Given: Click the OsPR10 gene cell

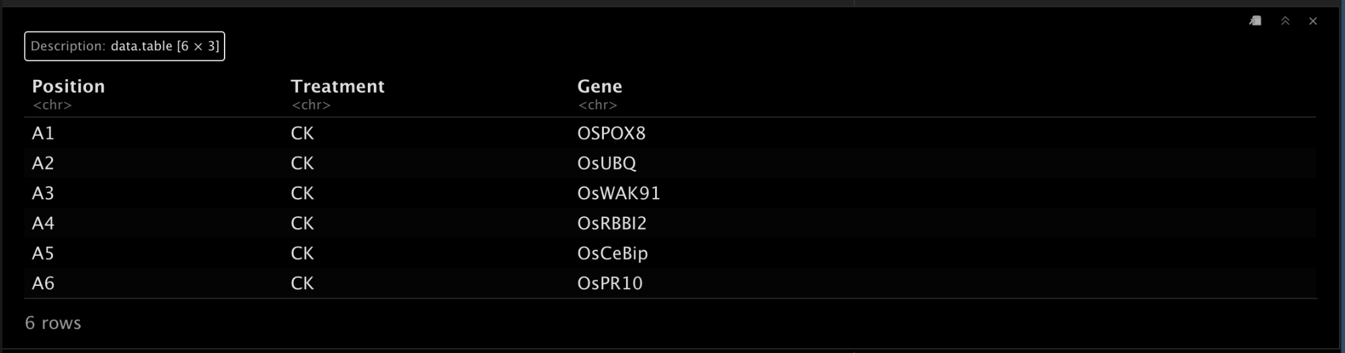Looking at the screenshot, I should [610, 283].
